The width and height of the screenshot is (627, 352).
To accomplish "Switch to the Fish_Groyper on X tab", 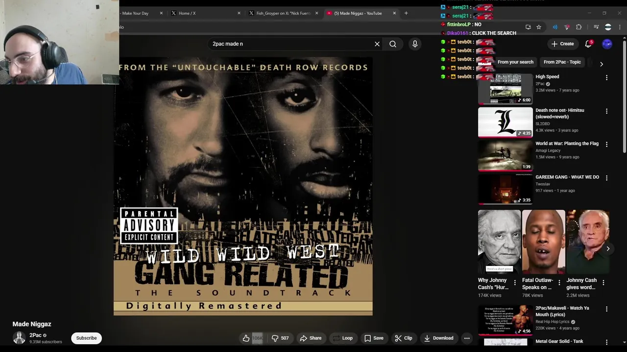I will [284, 13].
